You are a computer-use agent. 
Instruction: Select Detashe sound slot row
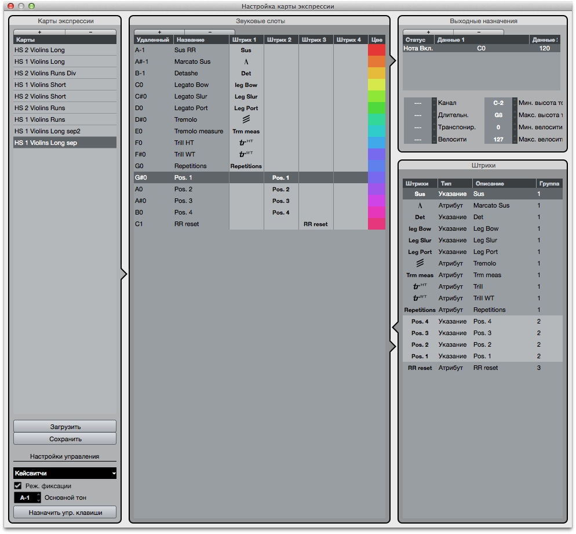[251, 73]
